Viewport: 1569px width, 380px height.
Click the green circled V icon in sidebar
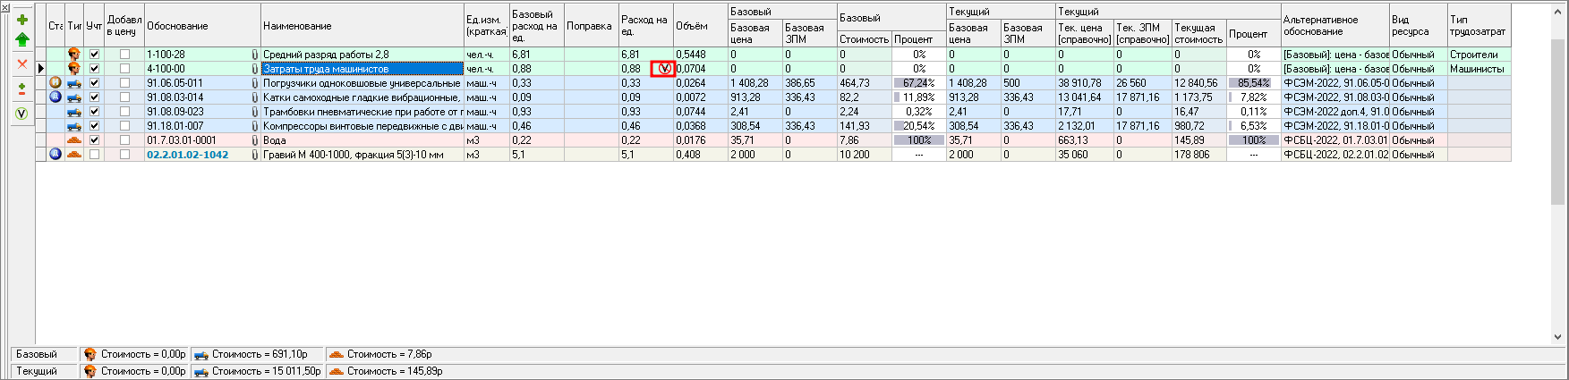tap(22, 114)
